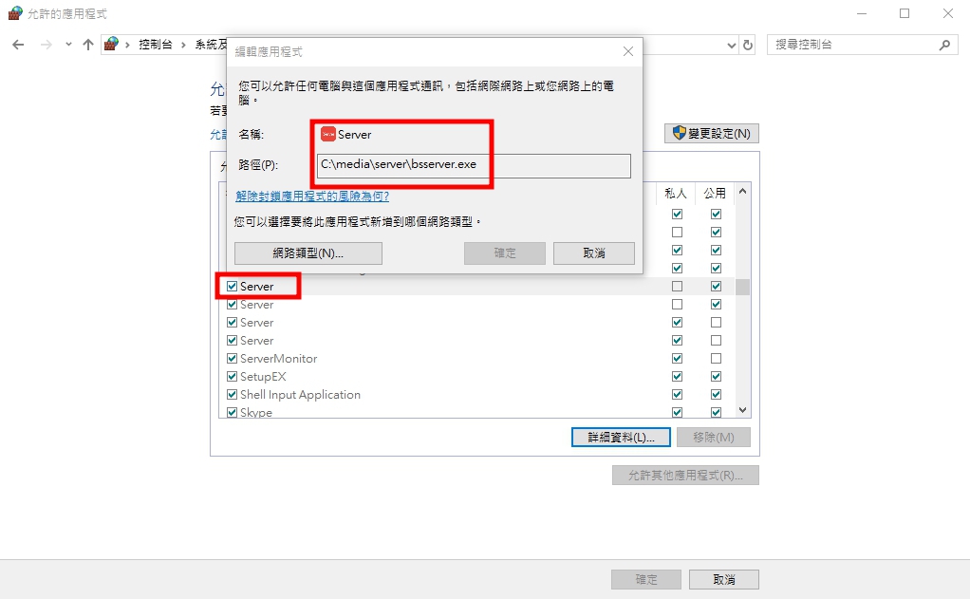Expand the breadcrumb chevron after 控制台
970x599 pixels.
tap(183, 45)
